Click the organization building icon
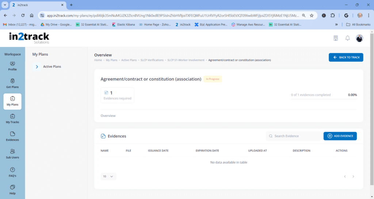The width and height of the screenshot is (374, 199). pyautogui.click(x=336, y=38)
